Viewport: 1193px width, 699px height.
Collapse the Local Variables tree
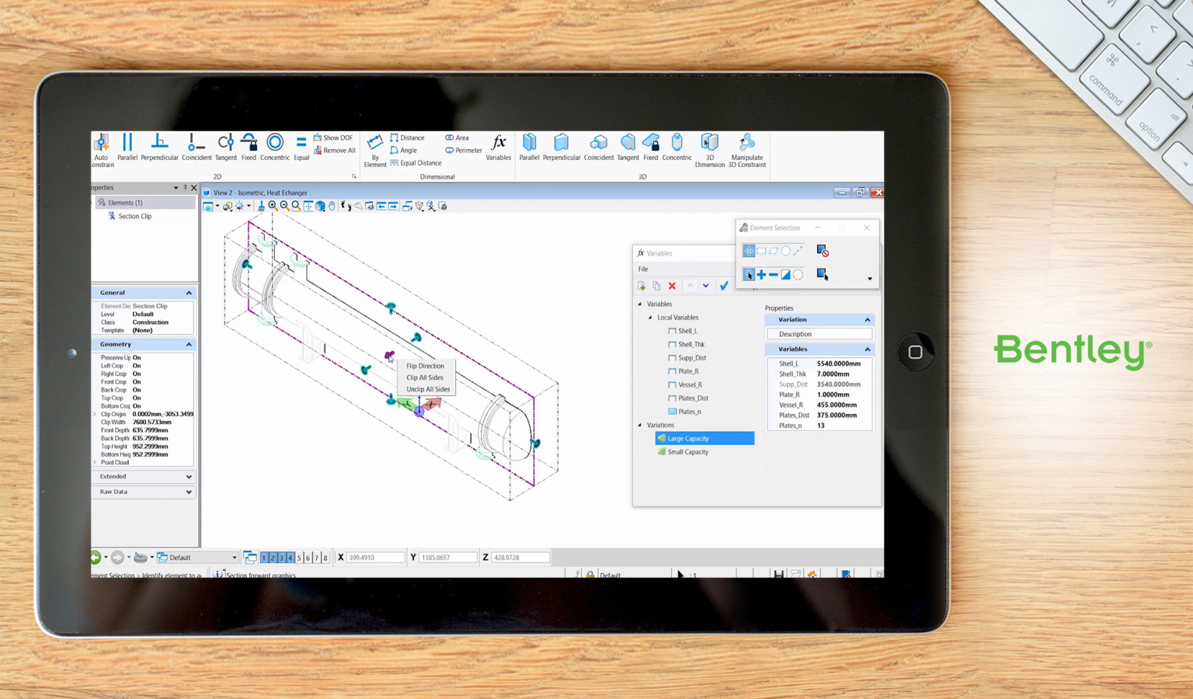coord(649,318)
